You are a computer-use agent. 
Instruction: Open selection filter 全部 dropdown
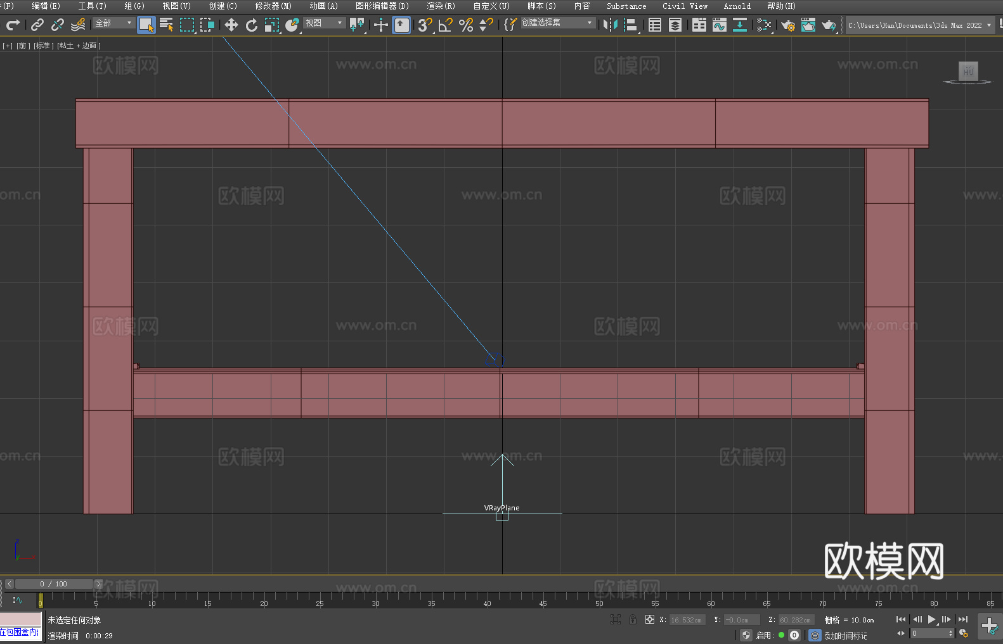pyautogui.click(x=113, y=23)
